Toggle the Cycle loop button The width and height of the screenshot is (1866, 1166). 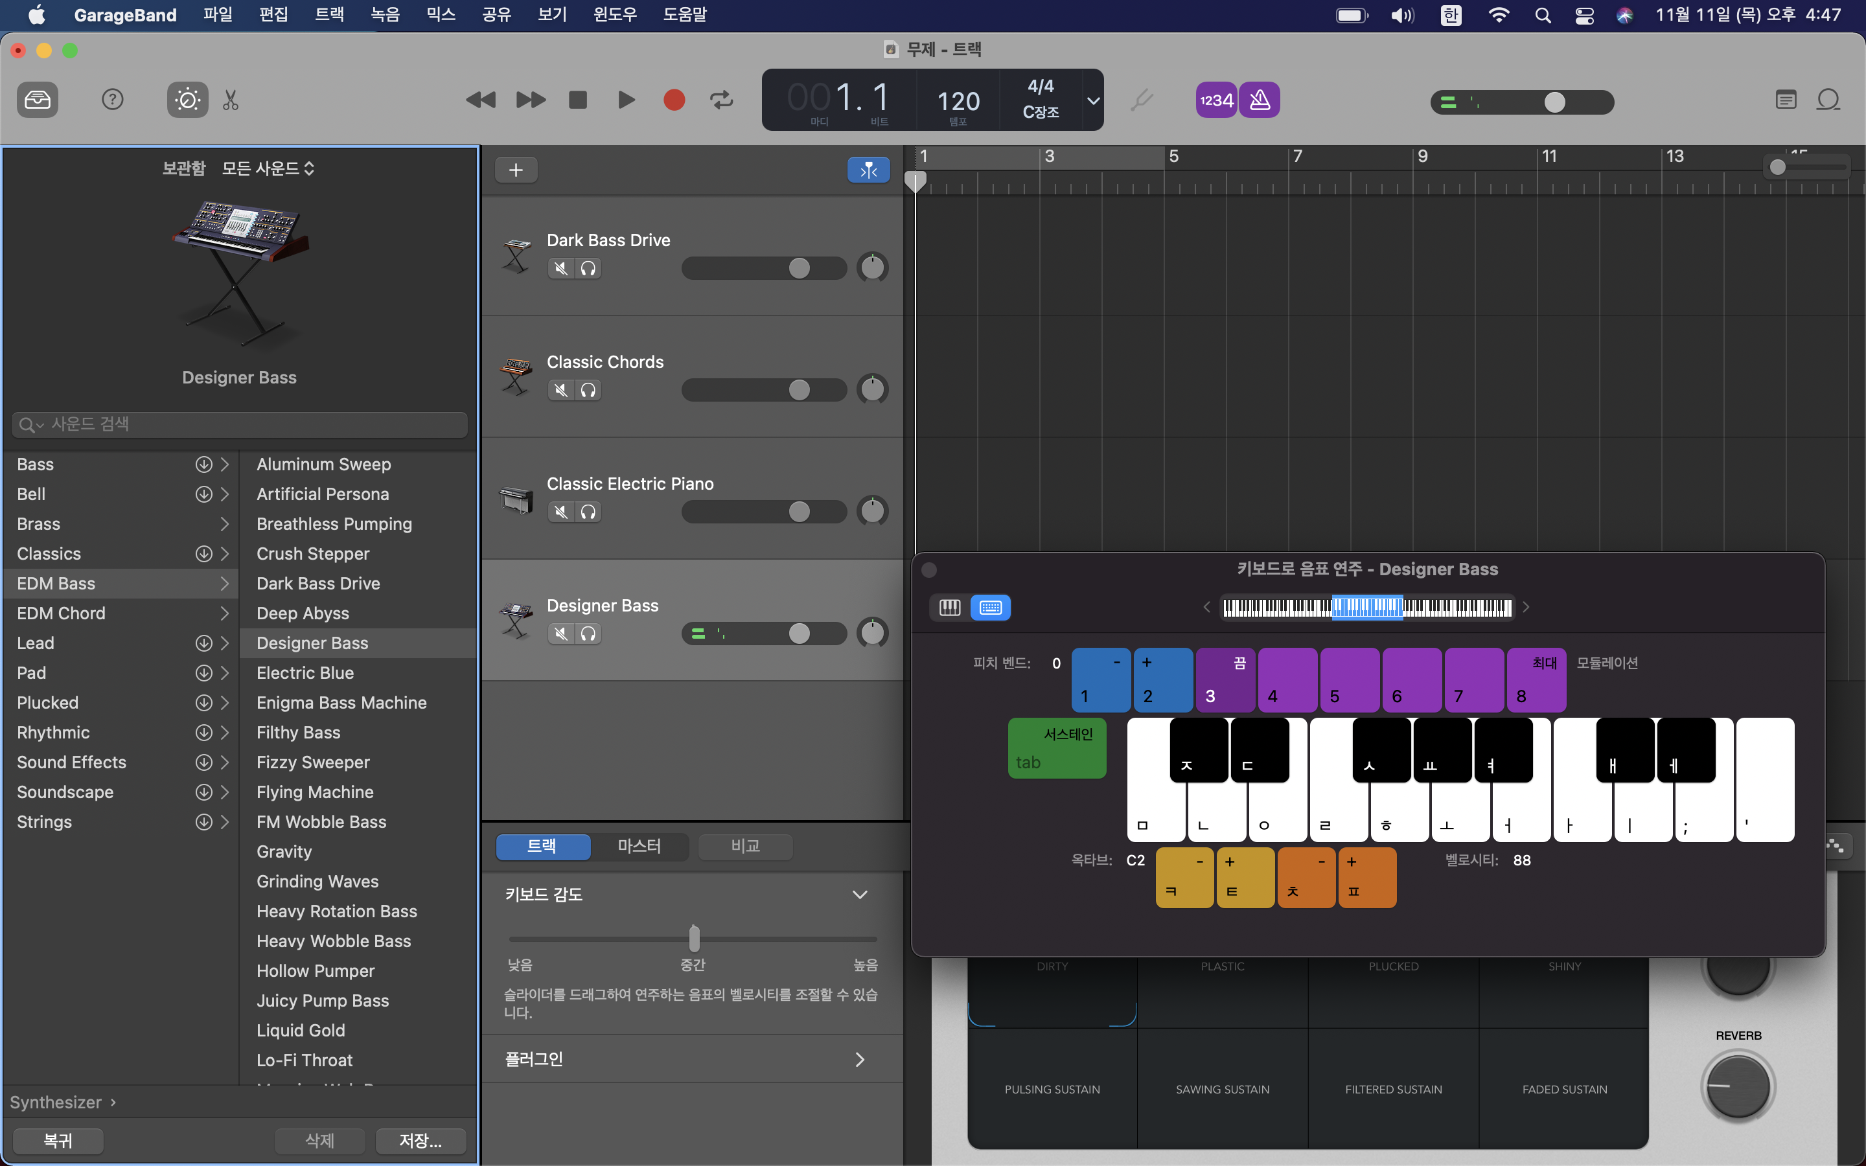point(722,100)
